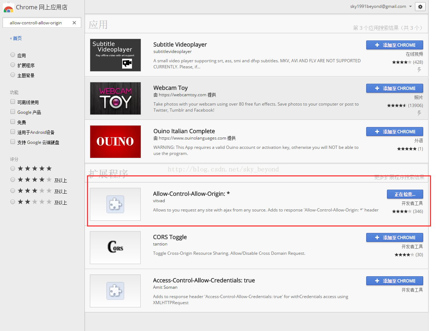Add Webcam Toy to Chrome
The height and width of the screenshot is (331, 440).
coord(395,88)
